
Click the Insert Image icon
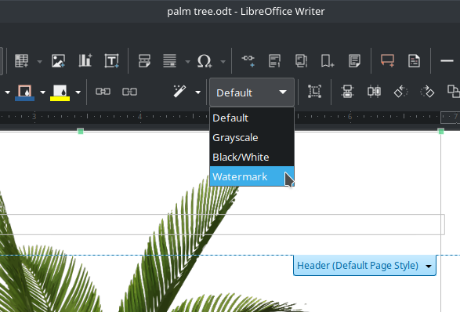(58, 61)
